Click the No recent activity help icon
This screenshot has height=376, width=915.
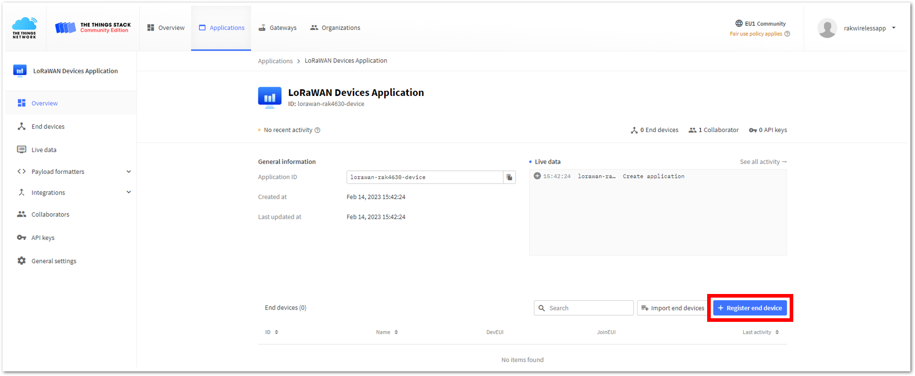tap(318, 130)
